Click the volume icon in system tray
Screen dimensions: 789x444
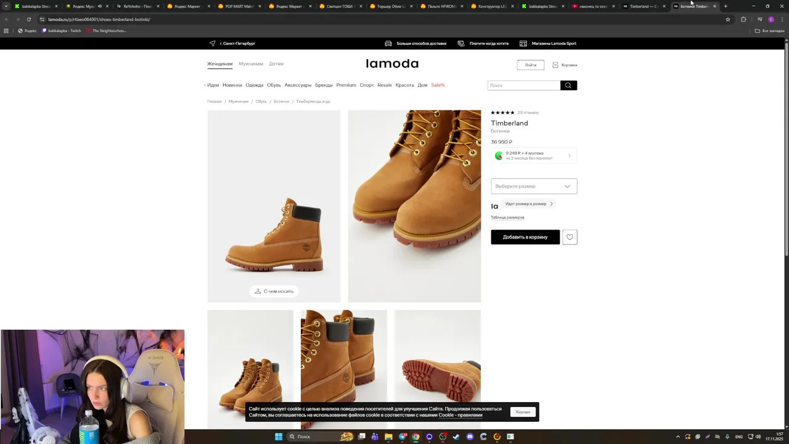(758, 437)
